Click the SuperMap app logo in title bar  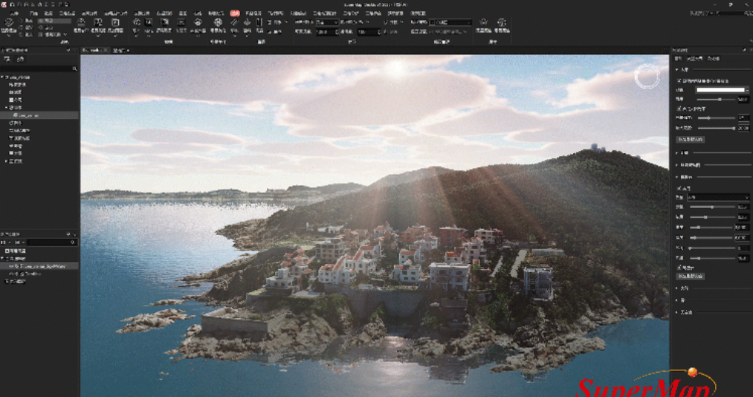pyautogui.click(x=4, y=4)
